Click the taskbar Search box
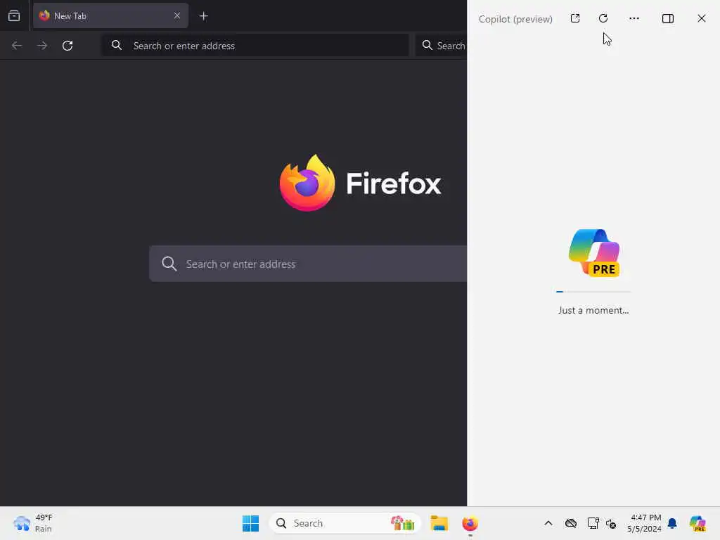Image resolution: width=720 pixels, height=540 pixels. 345,523
